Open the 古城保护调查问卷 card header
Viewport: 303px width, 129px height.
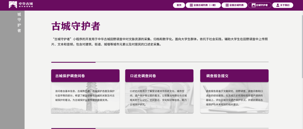coord(85,76)
